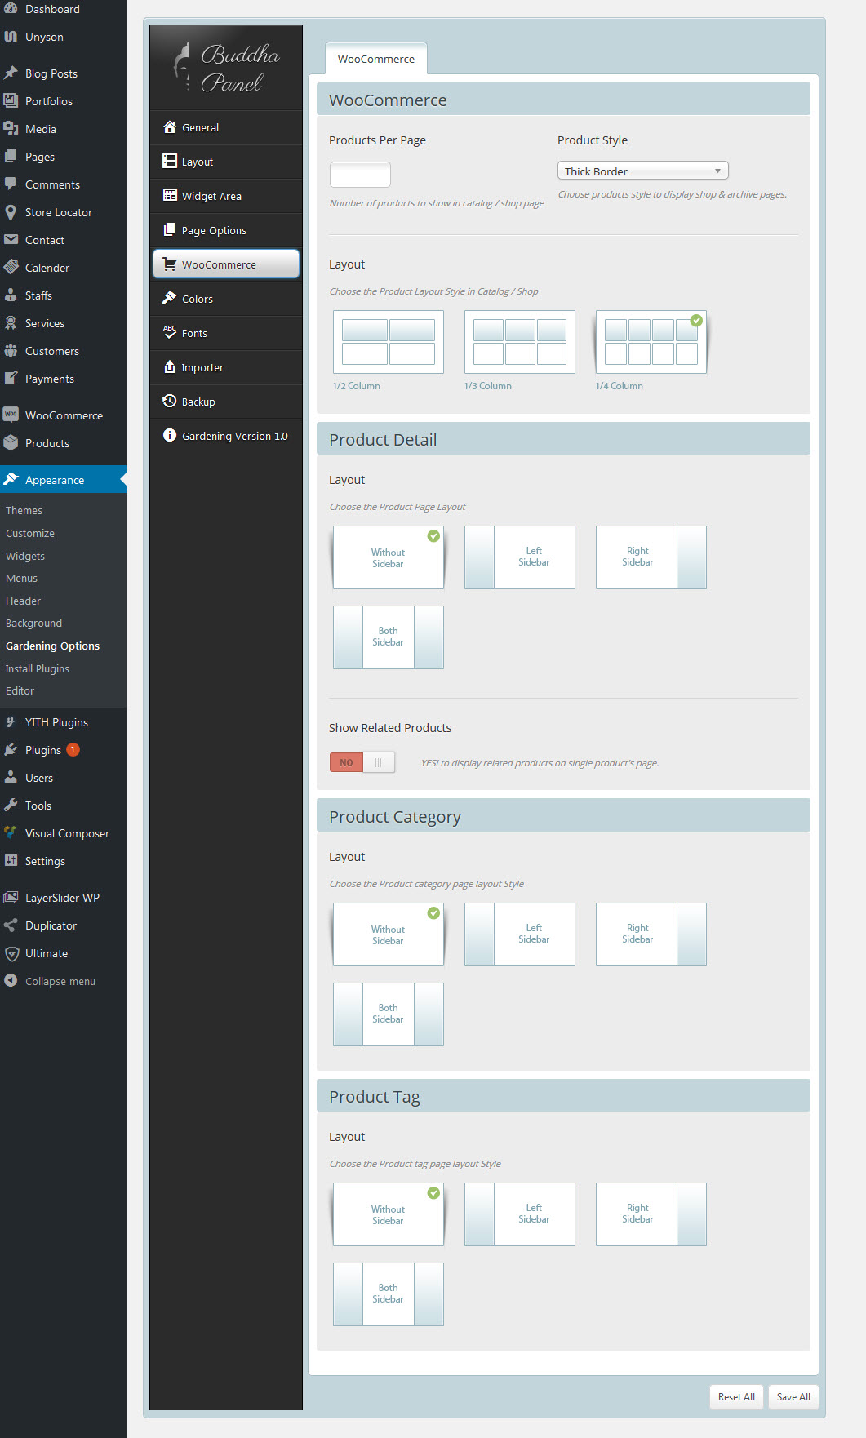Click the LayerSlider WP icon
The image size is (866, 1438).
pos(11,898)
